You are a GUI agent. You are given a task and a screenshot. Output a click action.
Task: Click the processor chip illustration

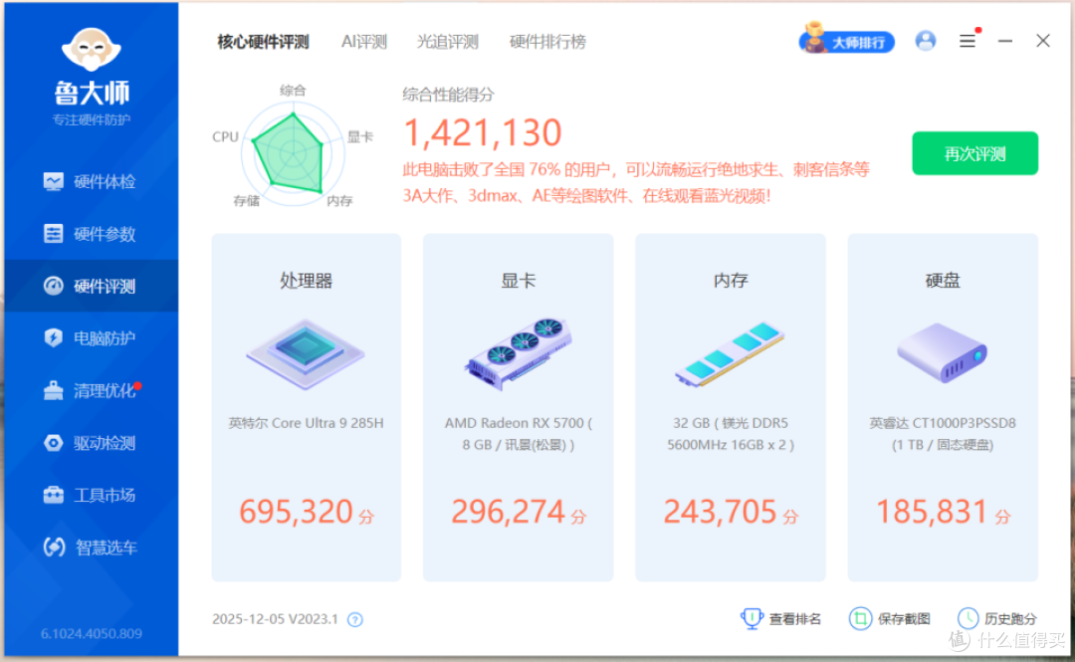[x=306, y=353]
